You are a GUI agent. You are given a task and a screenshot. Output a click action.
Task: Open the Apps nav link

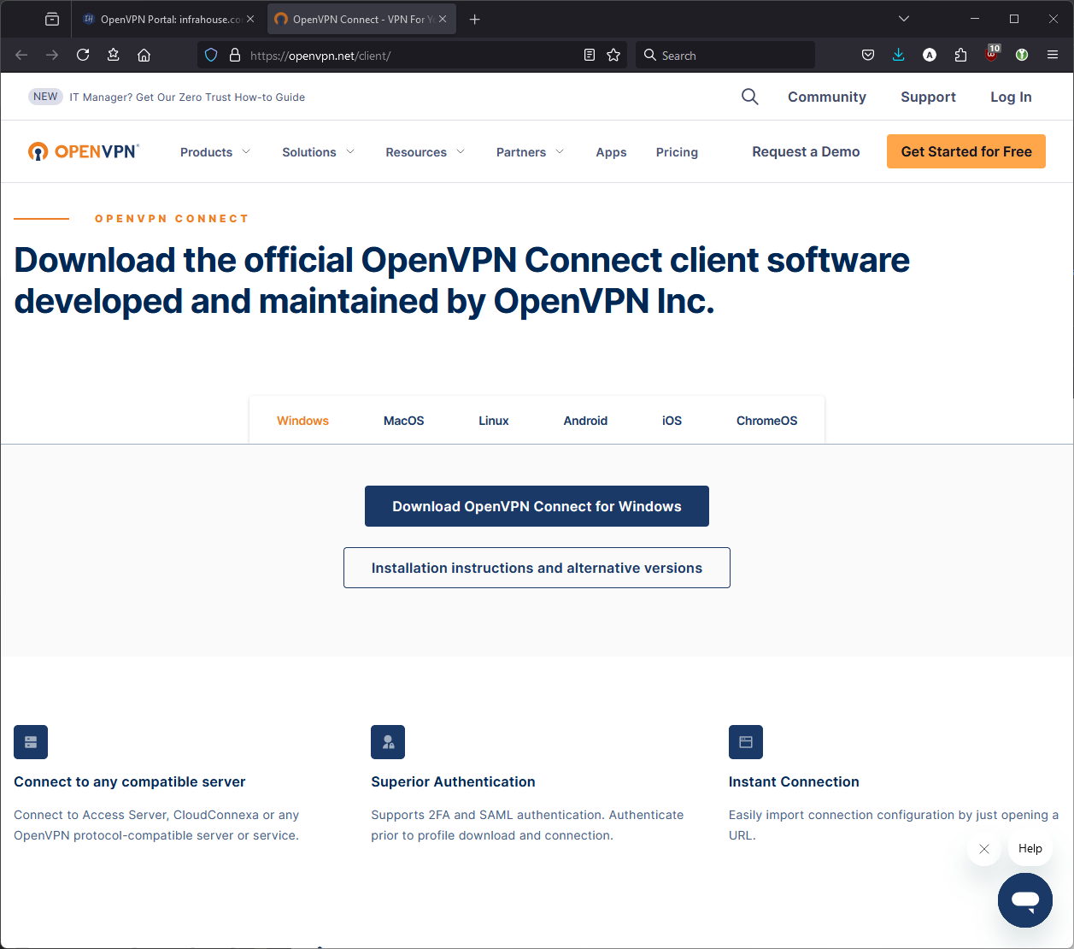tap(611, 152)
